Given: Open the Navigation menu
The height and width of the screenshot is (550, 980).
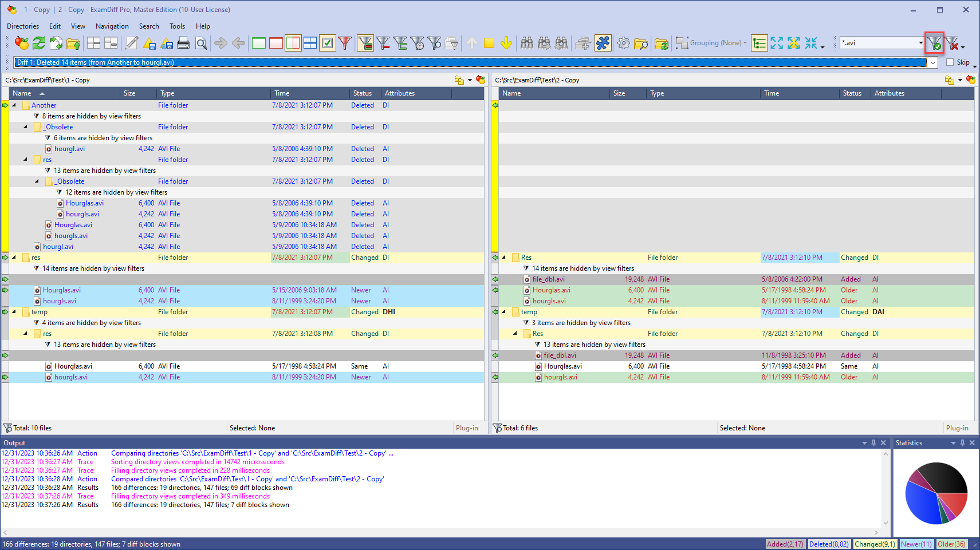Looking at the screenshot, I should click(x=112, y=26).
